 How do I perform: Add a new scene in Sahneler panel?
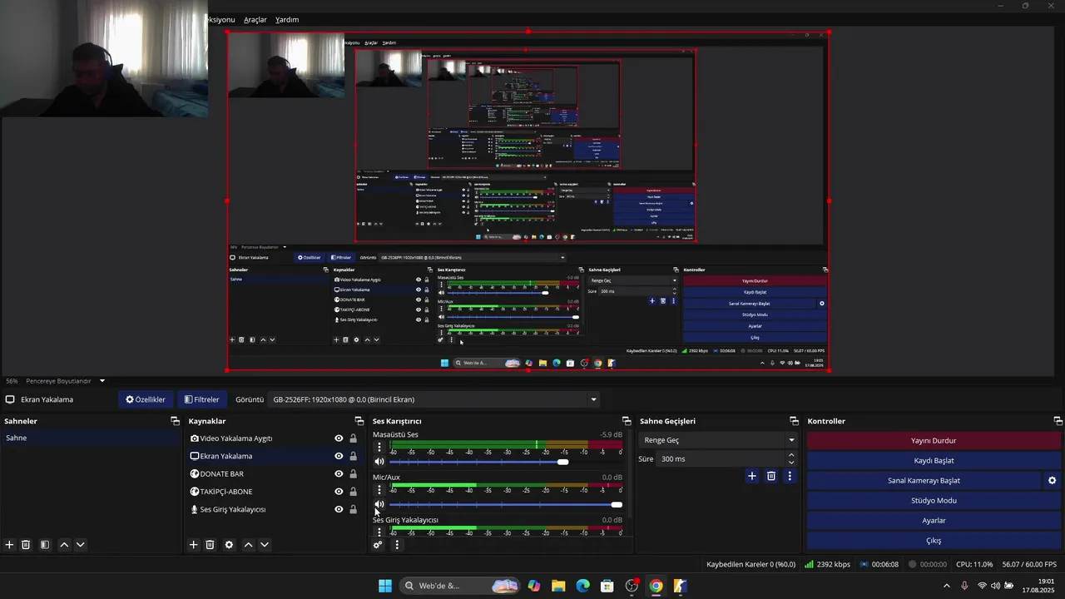[x=9, y=545]
